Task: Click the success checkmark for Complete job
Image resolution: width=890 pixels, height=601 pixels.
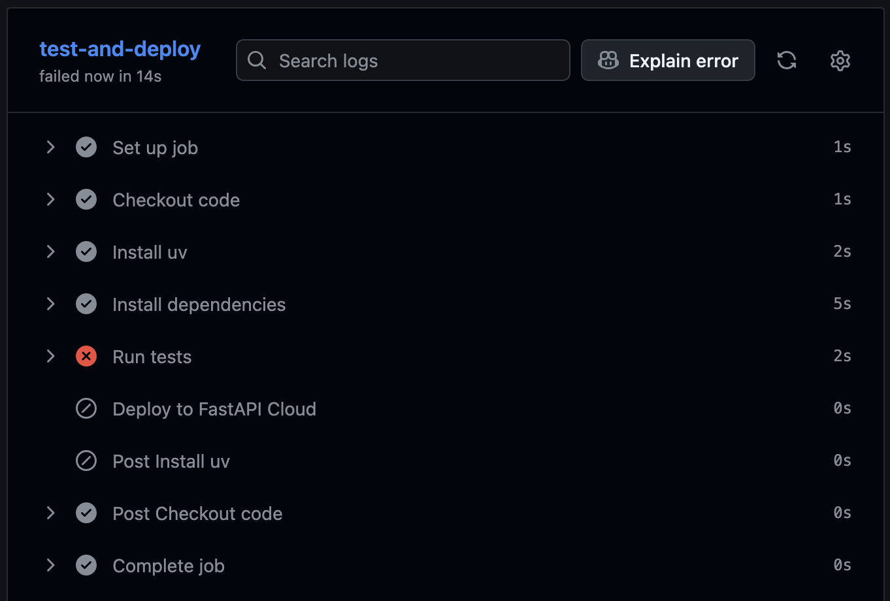Action: pyautogui.click(x=86, y=566)
